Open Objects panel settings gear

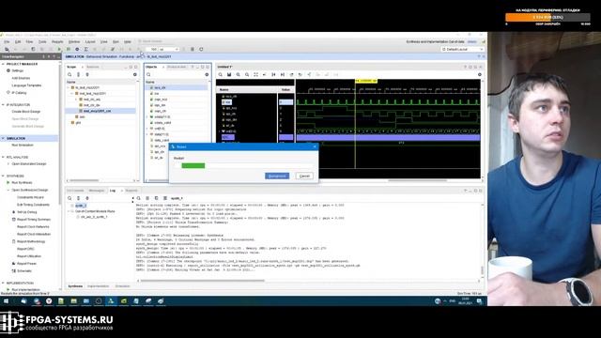point(207,75)
